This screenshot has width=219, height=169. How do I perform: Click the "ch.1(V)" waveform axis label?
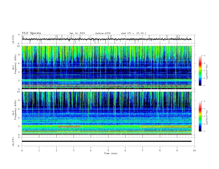13,39
